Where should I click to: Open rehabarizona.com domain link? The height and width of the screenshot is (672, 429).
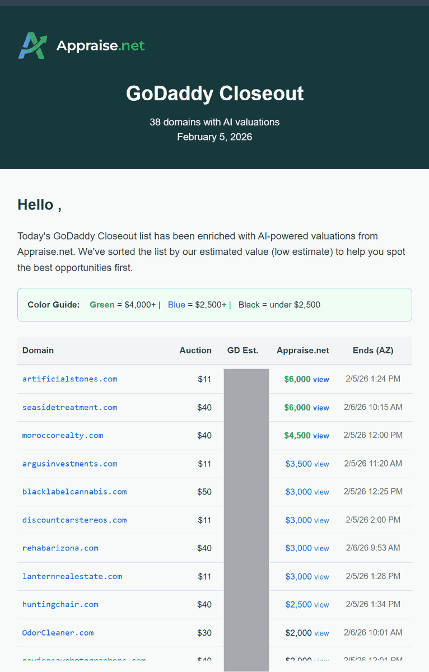point(60,548)
